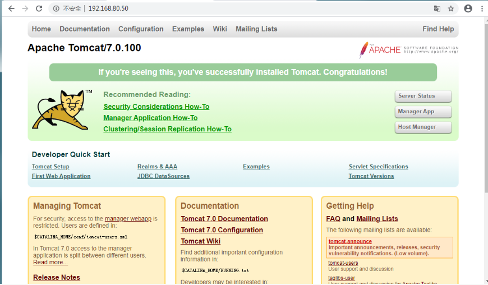488x285 pixels.
Task: Open Security Considerations How-To link
Action: 156,107
